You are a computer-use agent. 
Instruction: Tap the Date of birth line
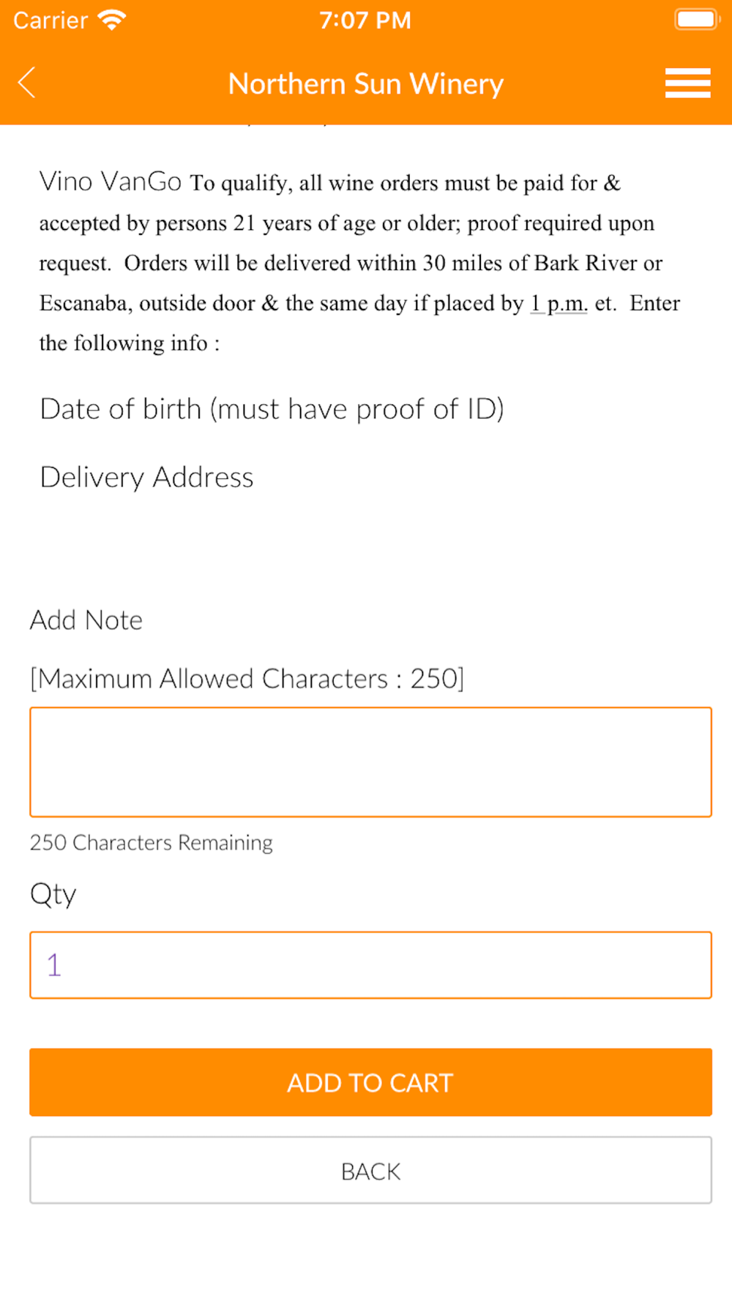[272, 409]
